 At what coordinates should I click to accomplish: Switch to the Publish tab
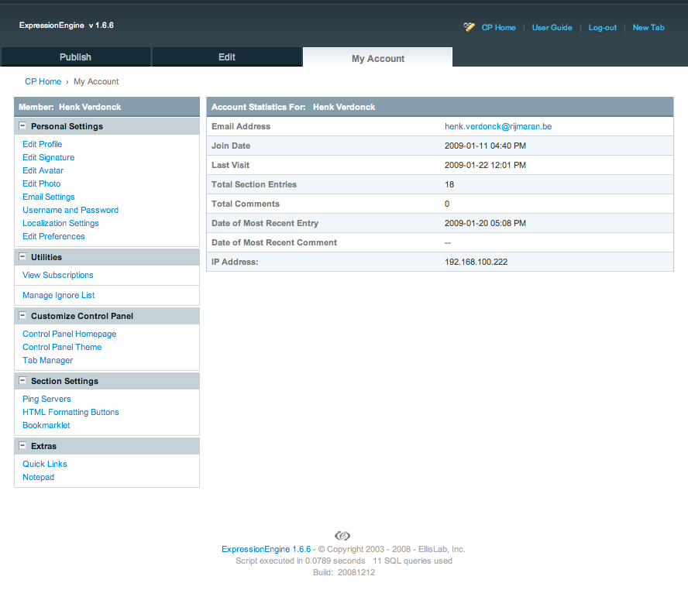pyautogui.click(x=75, y=57)
